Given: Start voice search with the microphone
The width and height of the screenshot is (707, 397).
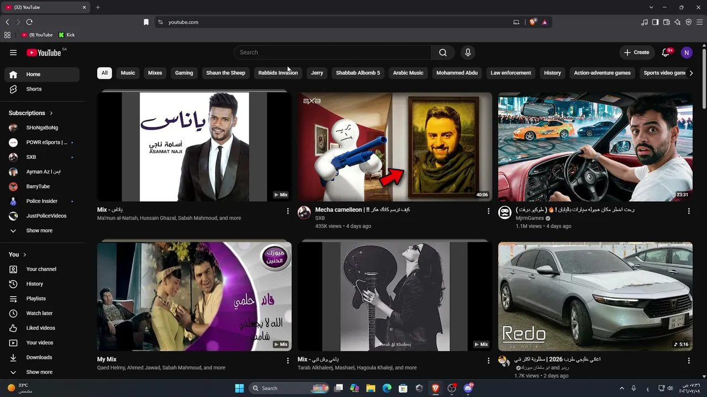Looking at the screenshot, I should point(468,52).
